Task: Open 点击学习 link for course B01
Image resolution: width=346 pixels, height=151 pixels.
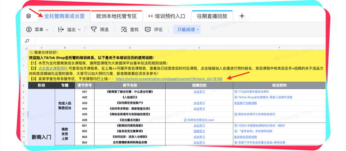Action: [x=199, y=125]
